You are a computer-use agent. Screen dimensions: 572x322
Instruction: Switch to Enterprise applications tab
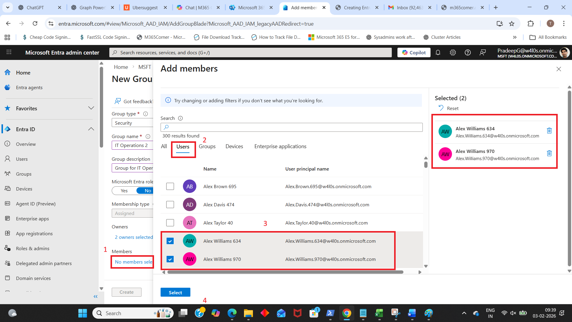280,146
